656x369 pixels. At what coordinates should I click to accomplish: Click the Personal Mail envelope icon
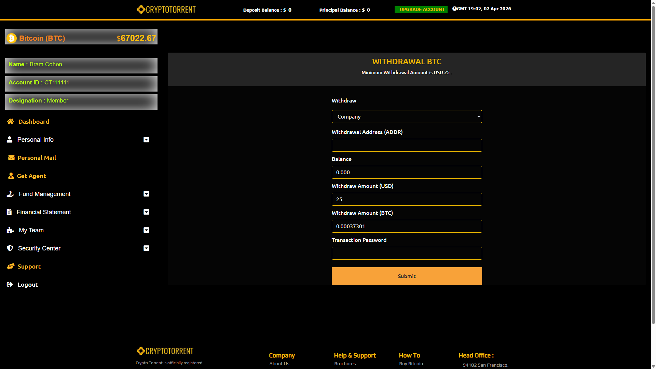tap(11, 158)
